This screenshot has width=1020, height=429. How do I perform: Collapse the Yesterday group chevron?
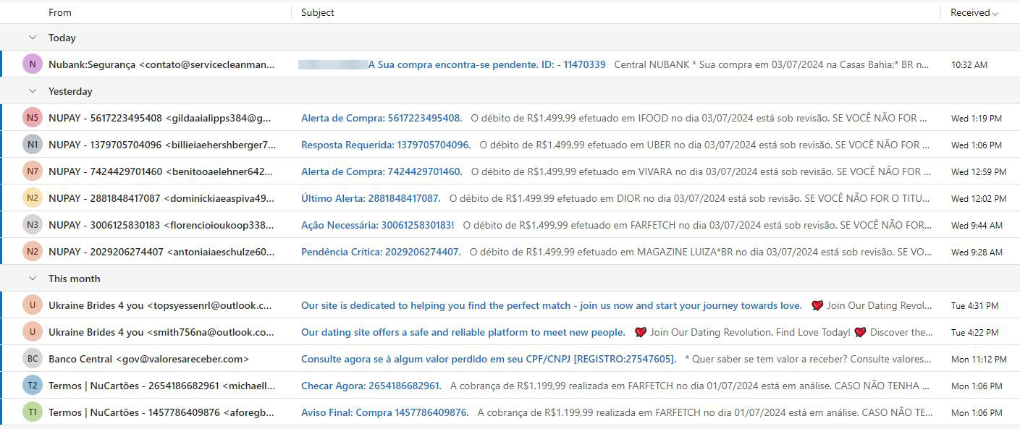pos(32,91)
